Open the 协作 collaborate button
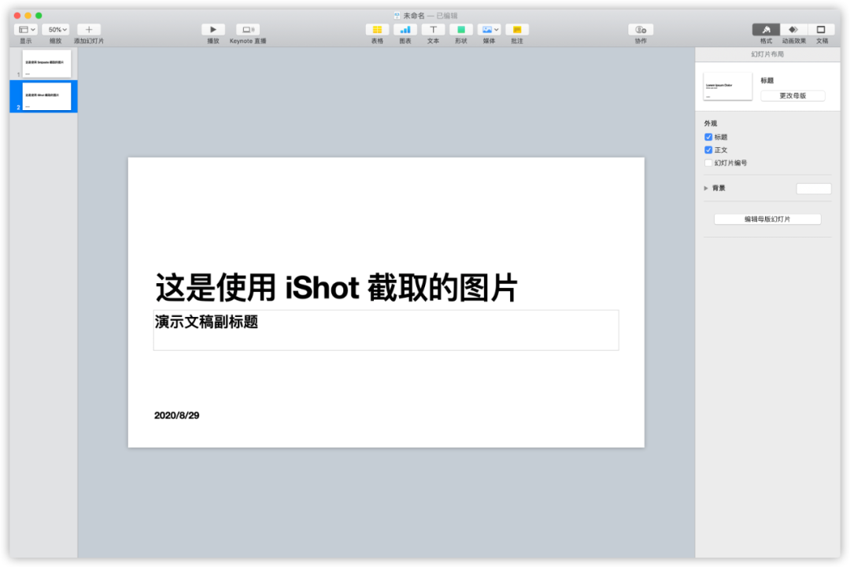 [641, 30]
